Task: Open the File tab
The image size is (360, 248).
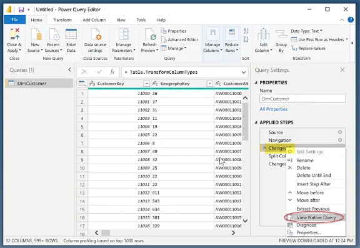Action: pos(14,20)
